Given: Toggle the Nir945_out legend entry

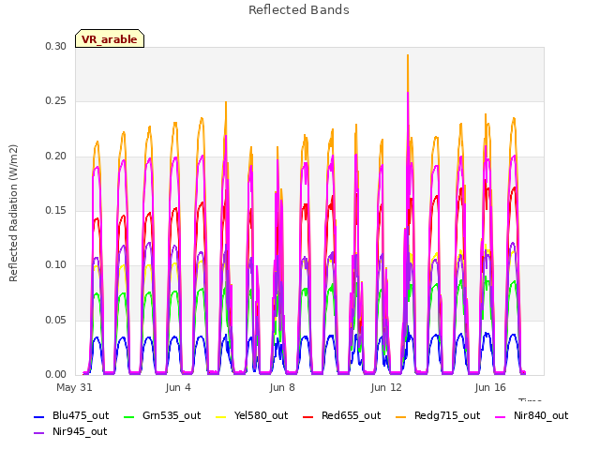Looking at the screenshot, I should tap(70, 432).
